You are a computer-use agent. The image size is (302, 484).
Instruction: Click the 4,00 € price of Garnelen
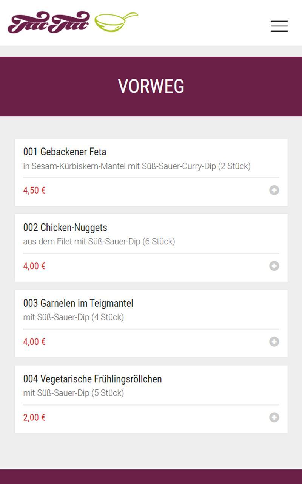coord(34,341)
